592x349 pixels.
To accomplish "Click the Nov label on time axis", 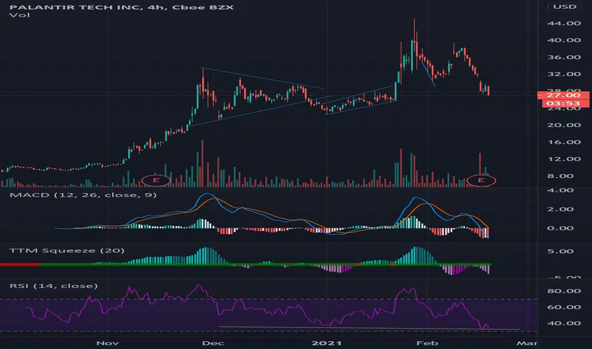I will click(x=107, y=343).
